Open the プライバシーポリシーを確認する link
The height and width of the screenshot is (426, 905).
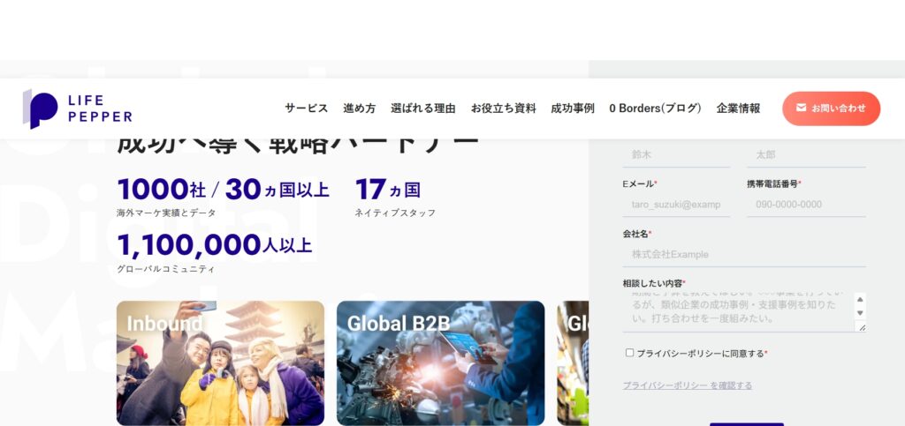pyautogui.click(x=688, y=385)
